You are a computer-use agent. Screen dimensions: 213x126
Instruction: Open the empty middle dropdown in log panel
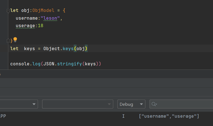pyautogui.click(x=77, y=104)
